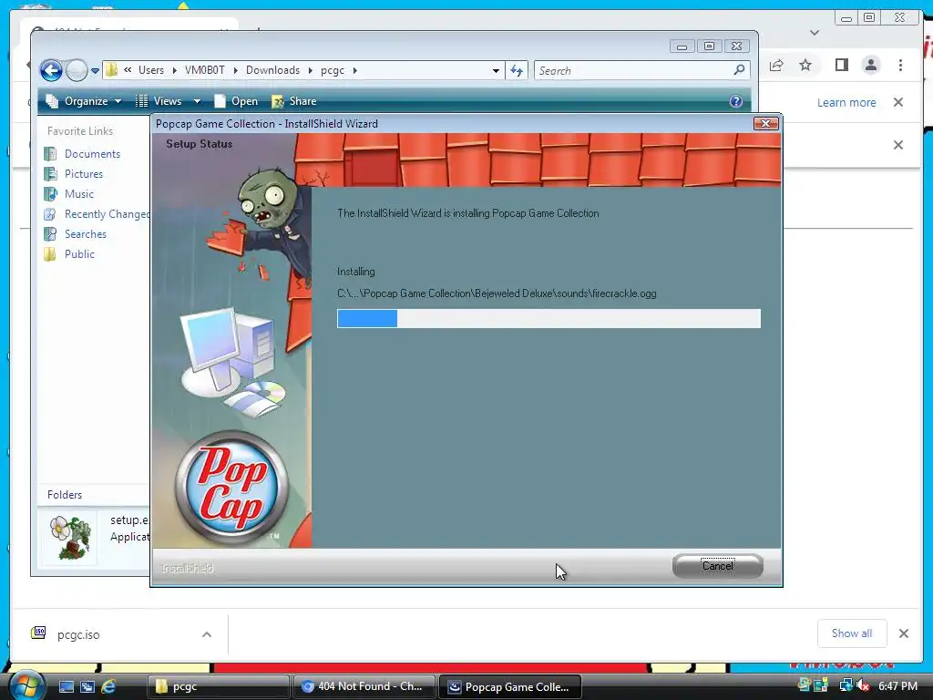Screen dimensions: 933x700
Task: Toggle the Chrome side panel icon
Action: pos(841,65)
